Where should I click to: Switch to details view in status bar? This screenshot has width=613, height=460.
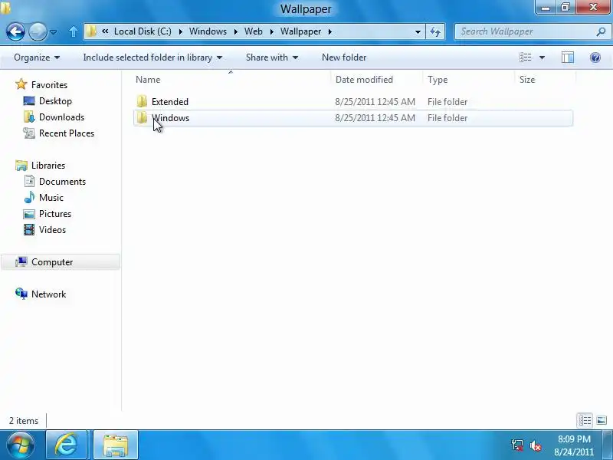585,420
